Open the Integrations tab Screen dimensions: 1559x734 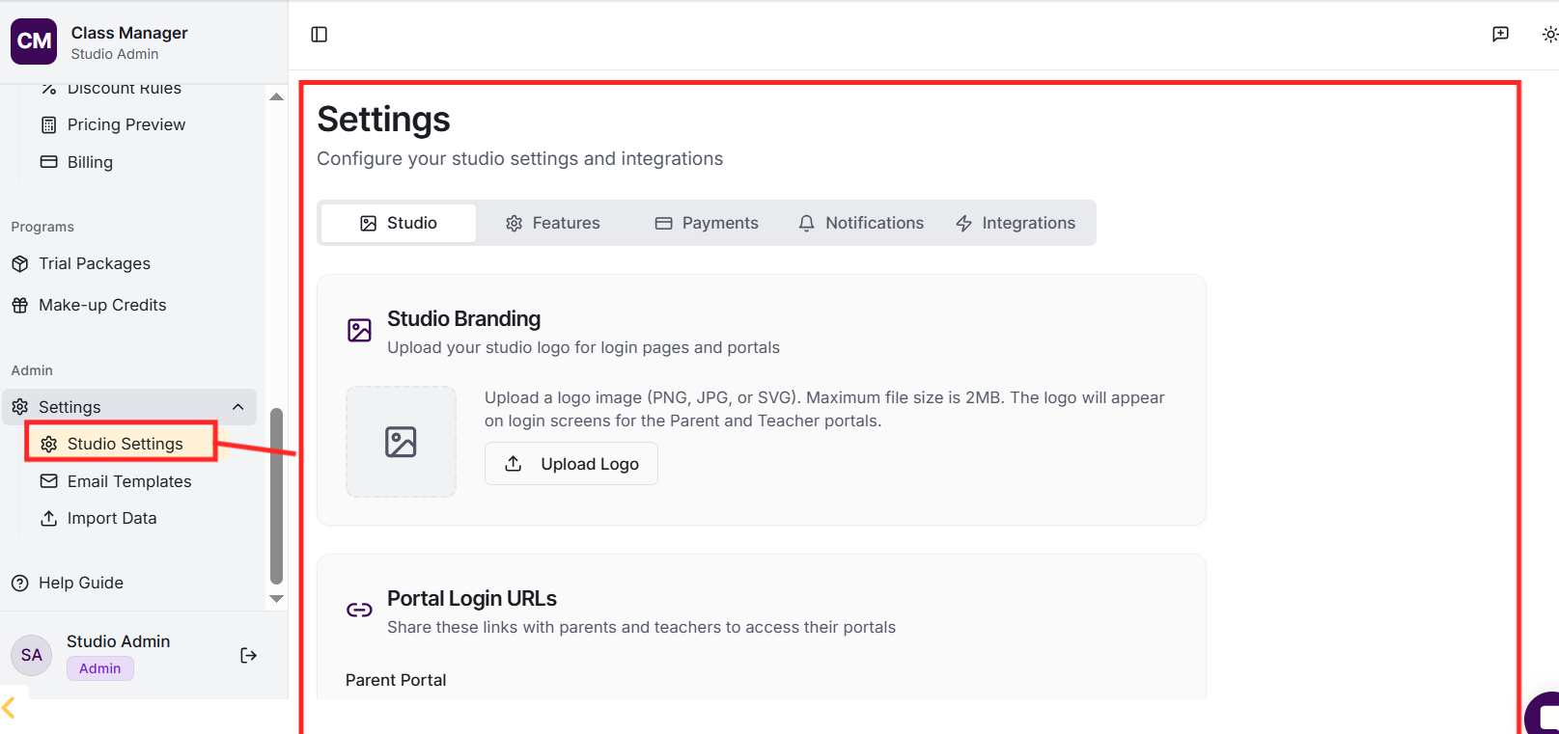tap(1016, 223)
